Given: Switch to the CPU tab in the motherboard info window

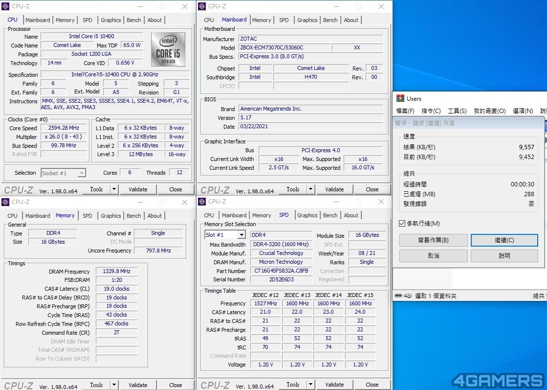Looking at the screenshot, I should coord(209,20).
